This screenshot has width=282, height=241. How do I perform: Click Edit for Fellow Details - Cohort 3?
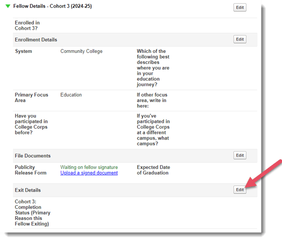pyautogui.click(x=240, y=7)
